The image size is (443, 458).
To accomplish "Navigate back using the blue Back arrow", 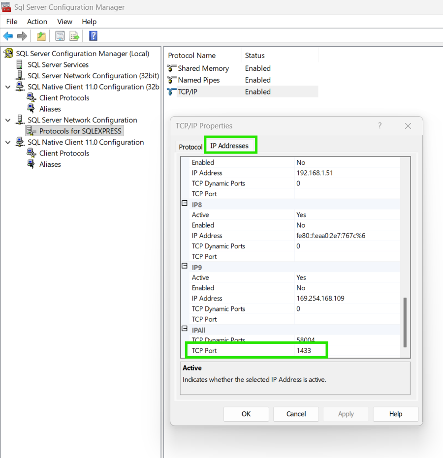I will point(8,35).
